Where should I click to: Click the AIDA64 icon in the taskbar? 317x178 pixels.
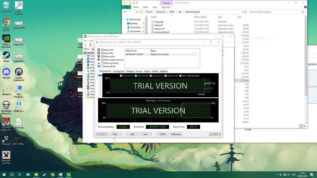pyautogui.click(x=68, y=175)
